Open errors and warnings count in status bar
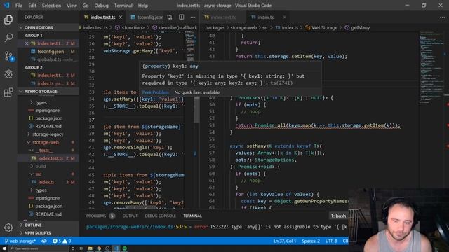This screenshot has width=449, height=252. 62,241
